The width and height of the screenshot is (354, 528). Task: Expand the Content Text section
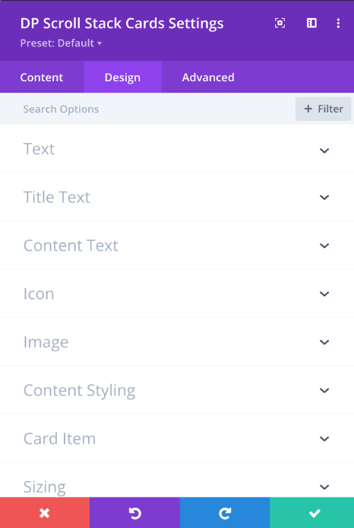pyautogui.click(x=177, y=245)
